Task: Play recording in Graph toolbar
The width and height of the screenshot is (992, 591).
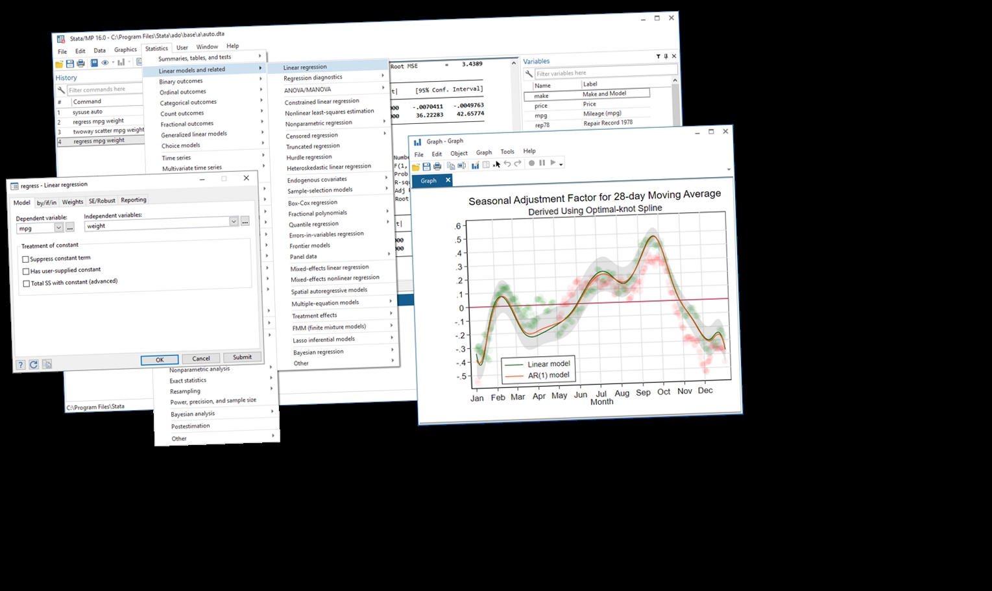Action: pos(553,162)
